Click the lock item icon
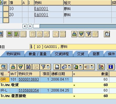This screenshot has width=116, height=104. tap(39, 34)
